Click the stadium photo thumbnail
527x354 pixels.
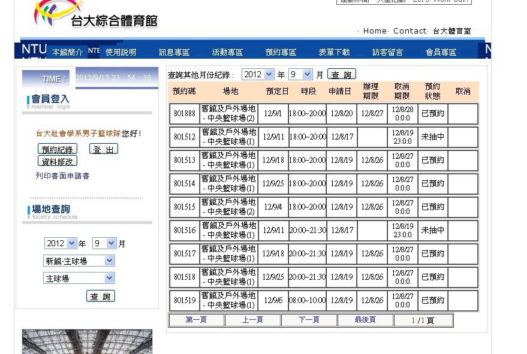[87, 341]
